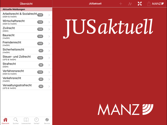Open Verwaltungsstrafrecht category
This screenshot has width=167, height=125.
point(26,86)
